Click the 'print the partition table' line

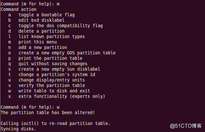coord(50,58)
